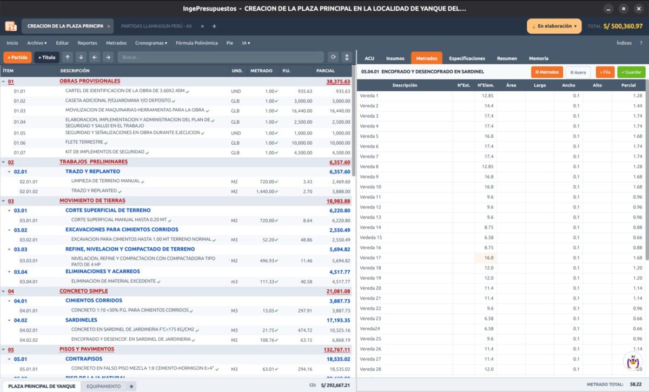This screenshot has width=649, height=392.
Task: Click the Guardar button
Action: pos(631,72)
